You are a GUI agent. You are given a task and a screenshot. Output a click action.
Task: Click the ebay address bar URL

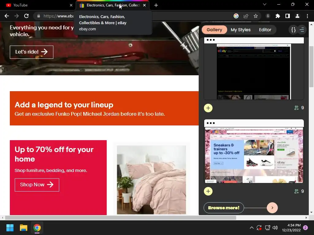(x=59, y=16)
